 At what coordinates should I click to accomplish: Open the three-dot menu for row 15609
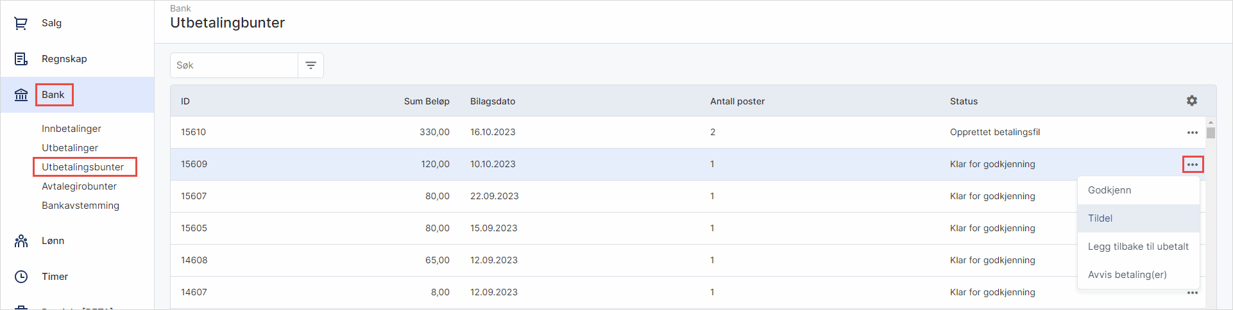1193,165
